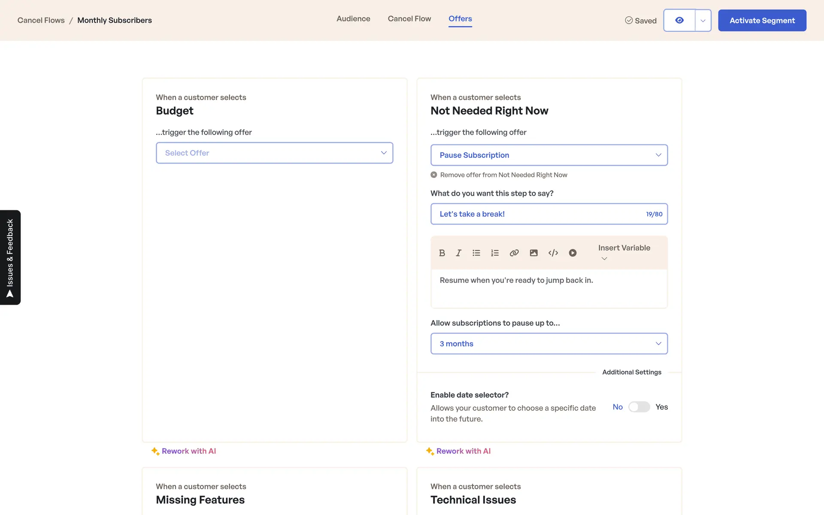Click the insert link icon
Viewport: 824px width, 515px height.
click(x=514, y=253)
